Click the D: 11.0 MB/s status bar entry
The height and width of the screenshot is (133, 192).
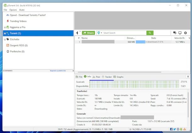[x=101, y=129]
